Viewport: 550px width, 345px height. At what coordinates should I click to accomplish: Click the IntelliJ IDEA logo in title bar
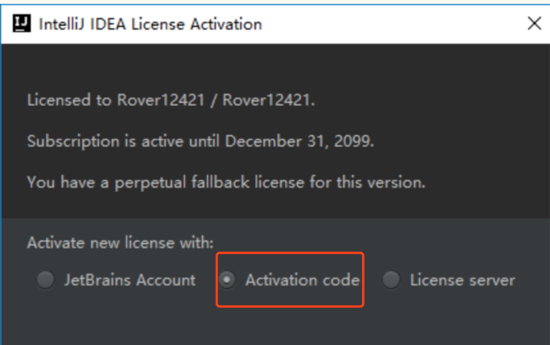(x=22, y=24)
